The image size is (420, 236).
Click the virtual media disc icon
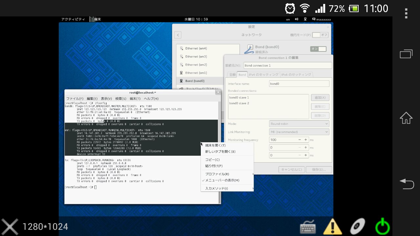[357, 227]
